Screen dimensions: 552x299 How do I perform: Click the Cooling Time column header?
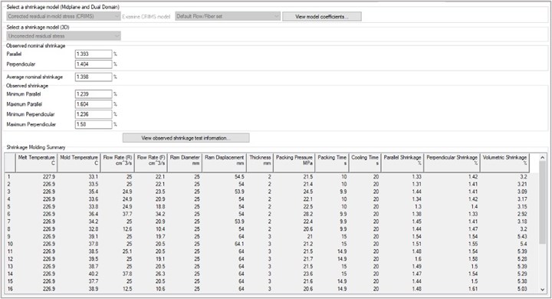click(365, 163)
